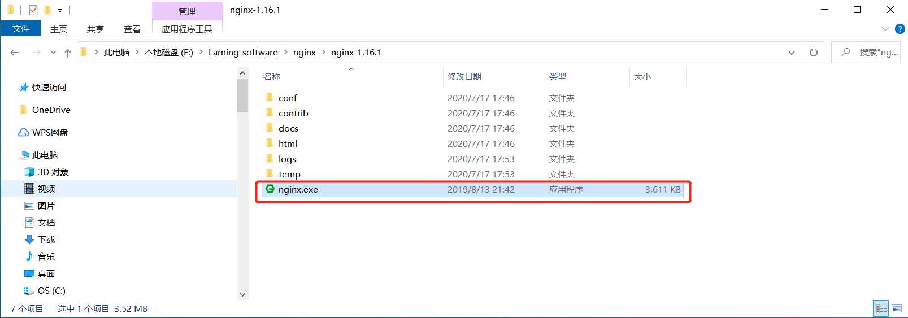The image size is (908, 318).
Task: Open the 文件 menu tab
Action: 21,28
